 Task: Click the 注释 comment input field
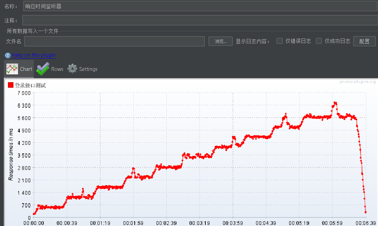click(x=200, y=20)
